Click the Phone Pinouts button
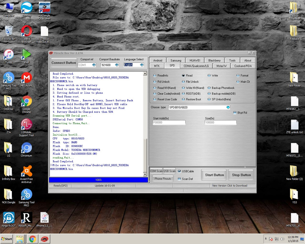The width and height of the screenshot is (305, 244). click(x=163, y=179)
